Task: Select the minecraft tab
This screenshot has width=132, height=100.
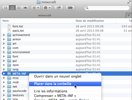Action: tap(45, 16)
